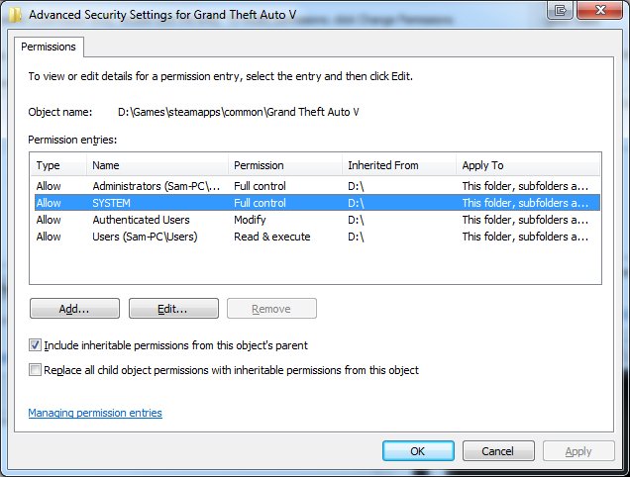Enable Replace all child object permissions checkbox
Viewport: 630px width, 477px height.
[36, 370]
